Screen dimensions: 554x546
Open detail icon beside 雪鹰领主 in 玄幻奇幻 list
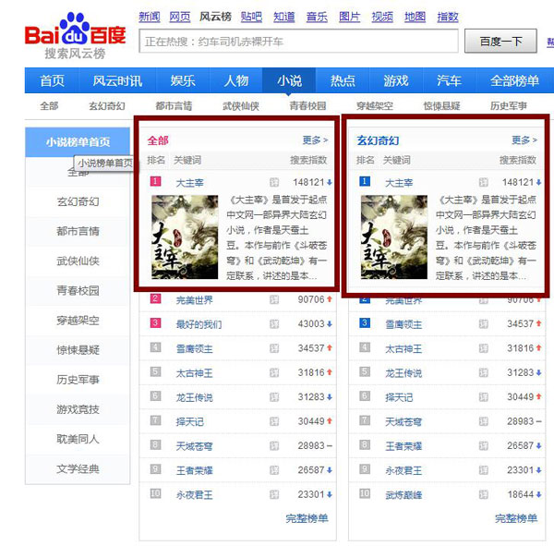[x=483, y=324]
